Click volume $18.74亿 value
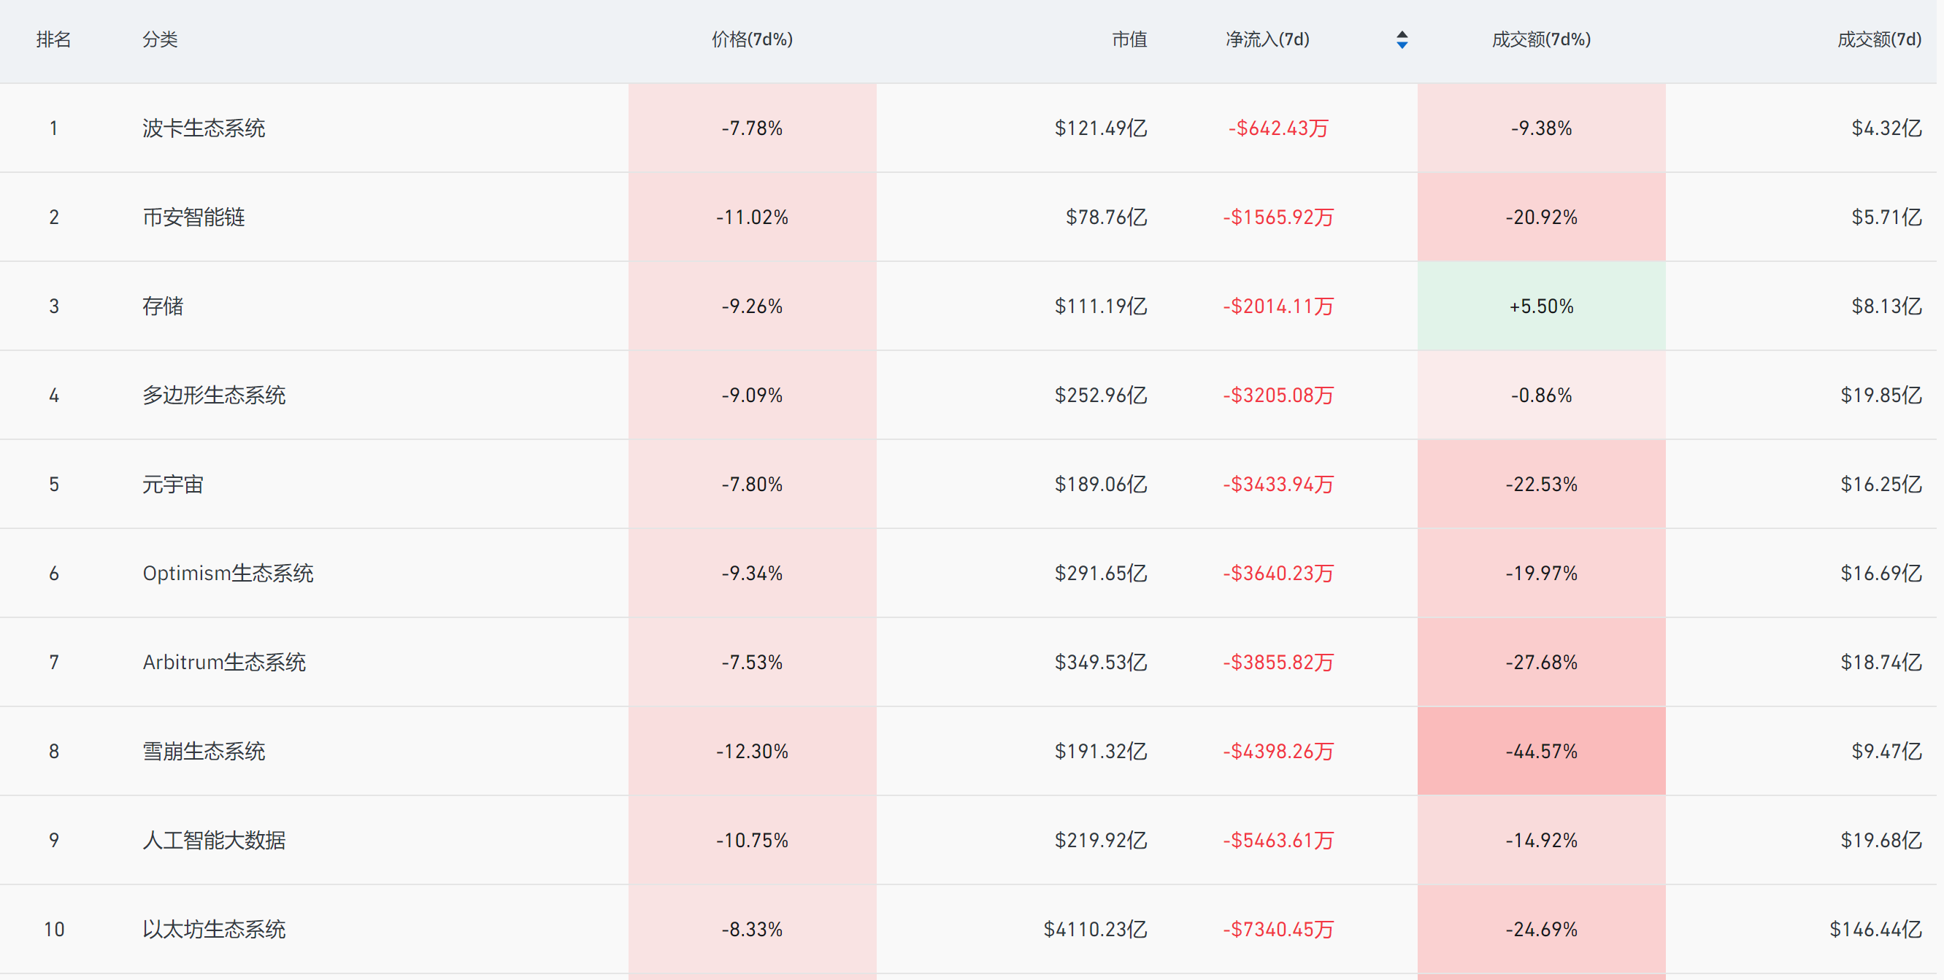 [1880, 663]
